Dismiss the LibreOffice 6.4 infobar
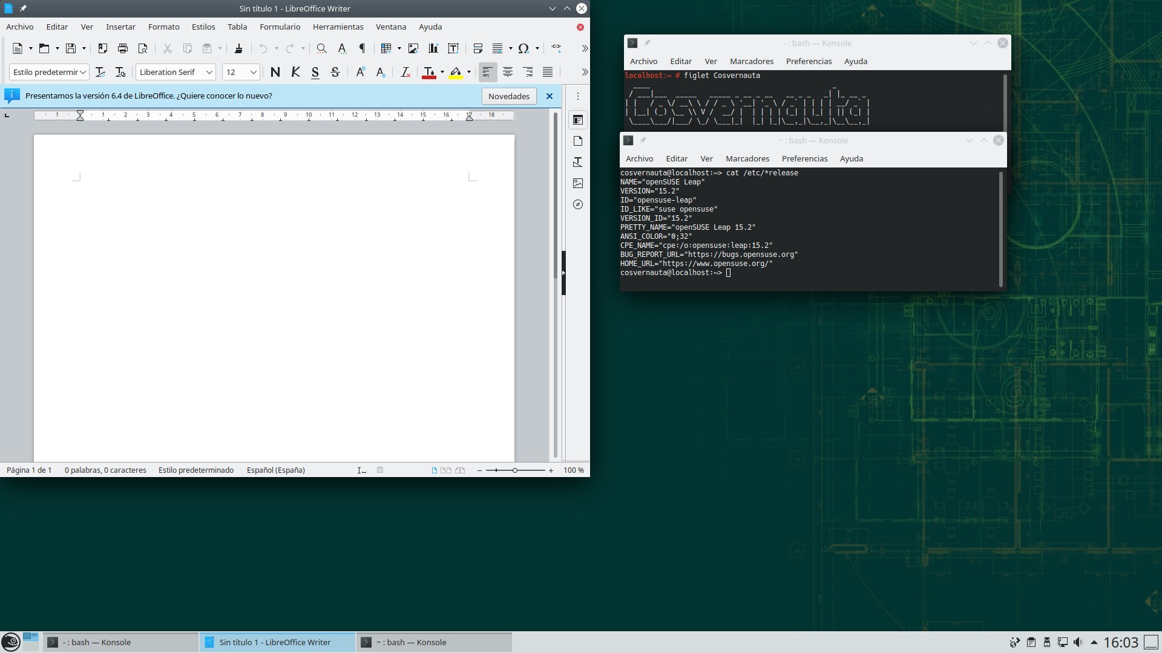Viewport: 1162px width, 653px height. coord(550,96)
